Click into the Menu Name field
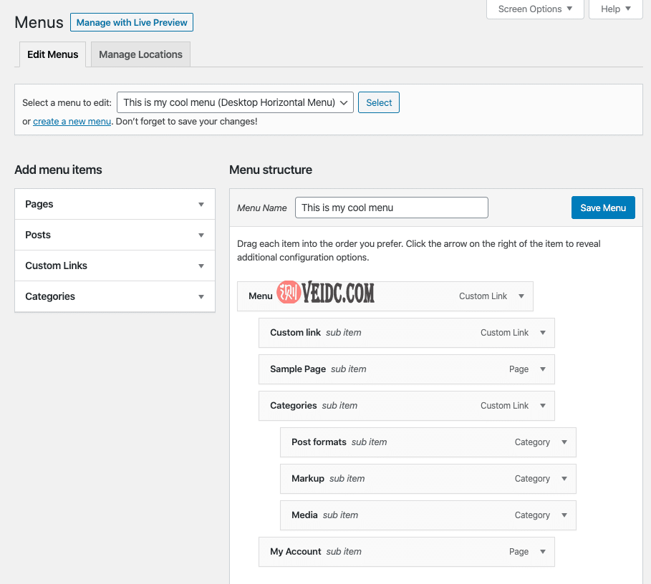 pyautogui.click(x=391, y=208)
